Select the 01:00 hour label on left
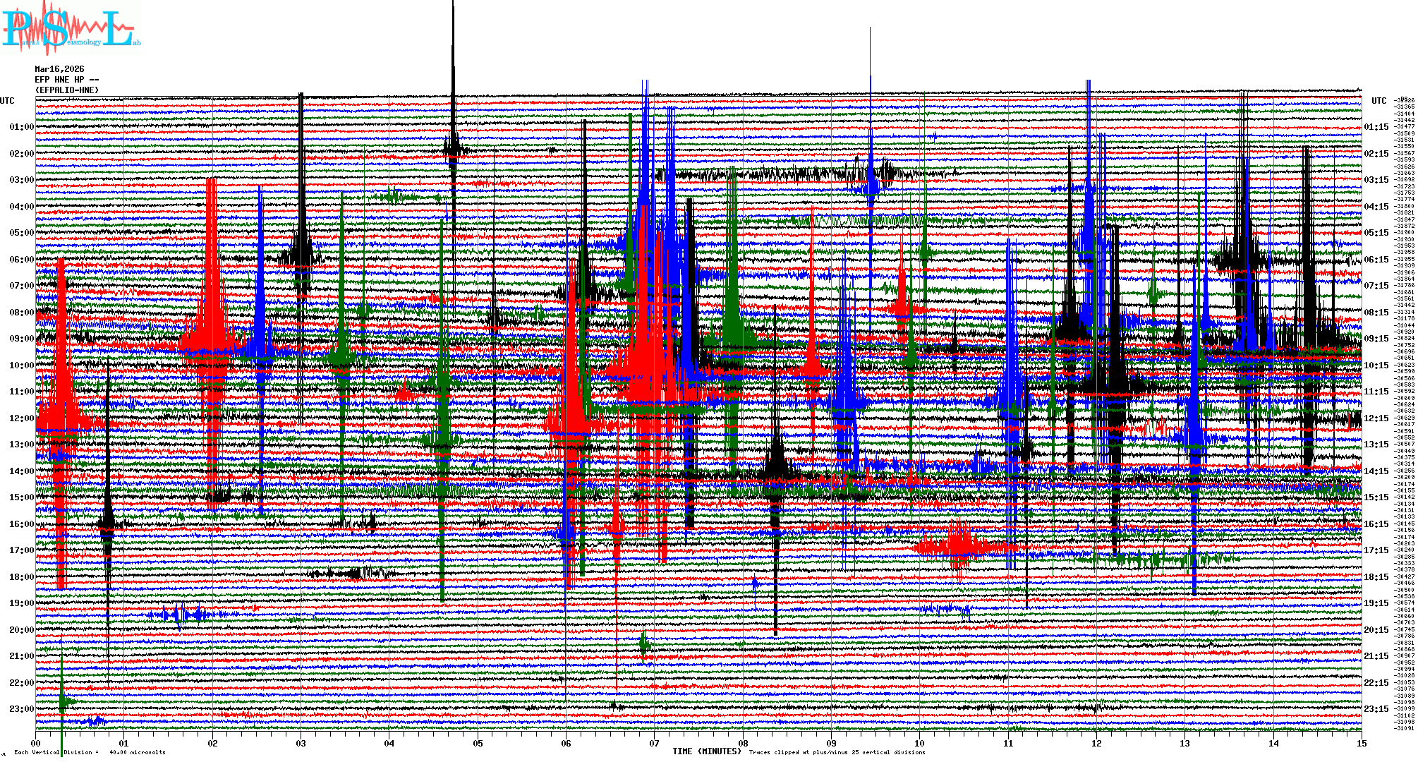This screenshot has width=1418, height=762. pyautogui.click(x=21, y=127)
